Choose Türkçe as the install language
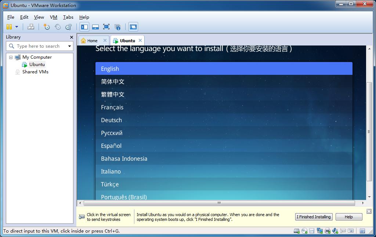Image resolution: width=376 pixels, height=237 pixels. 224,184
